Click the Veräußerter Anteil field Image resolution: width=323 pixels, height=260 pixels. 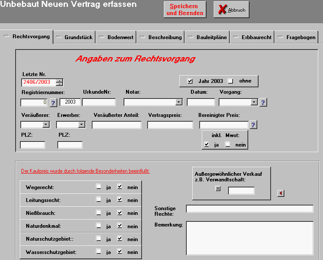pos(117,125)
